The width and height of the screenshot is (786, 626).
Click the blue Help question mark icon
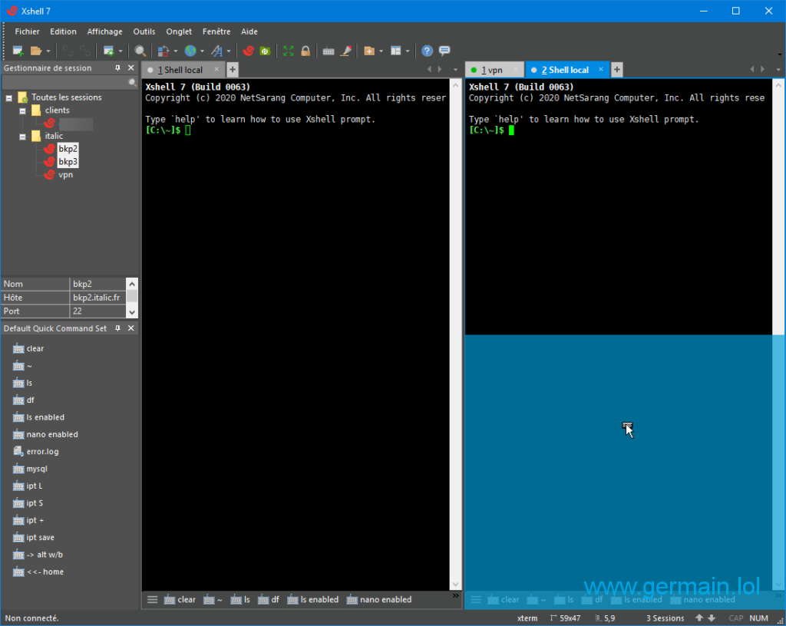pos(427,51)
